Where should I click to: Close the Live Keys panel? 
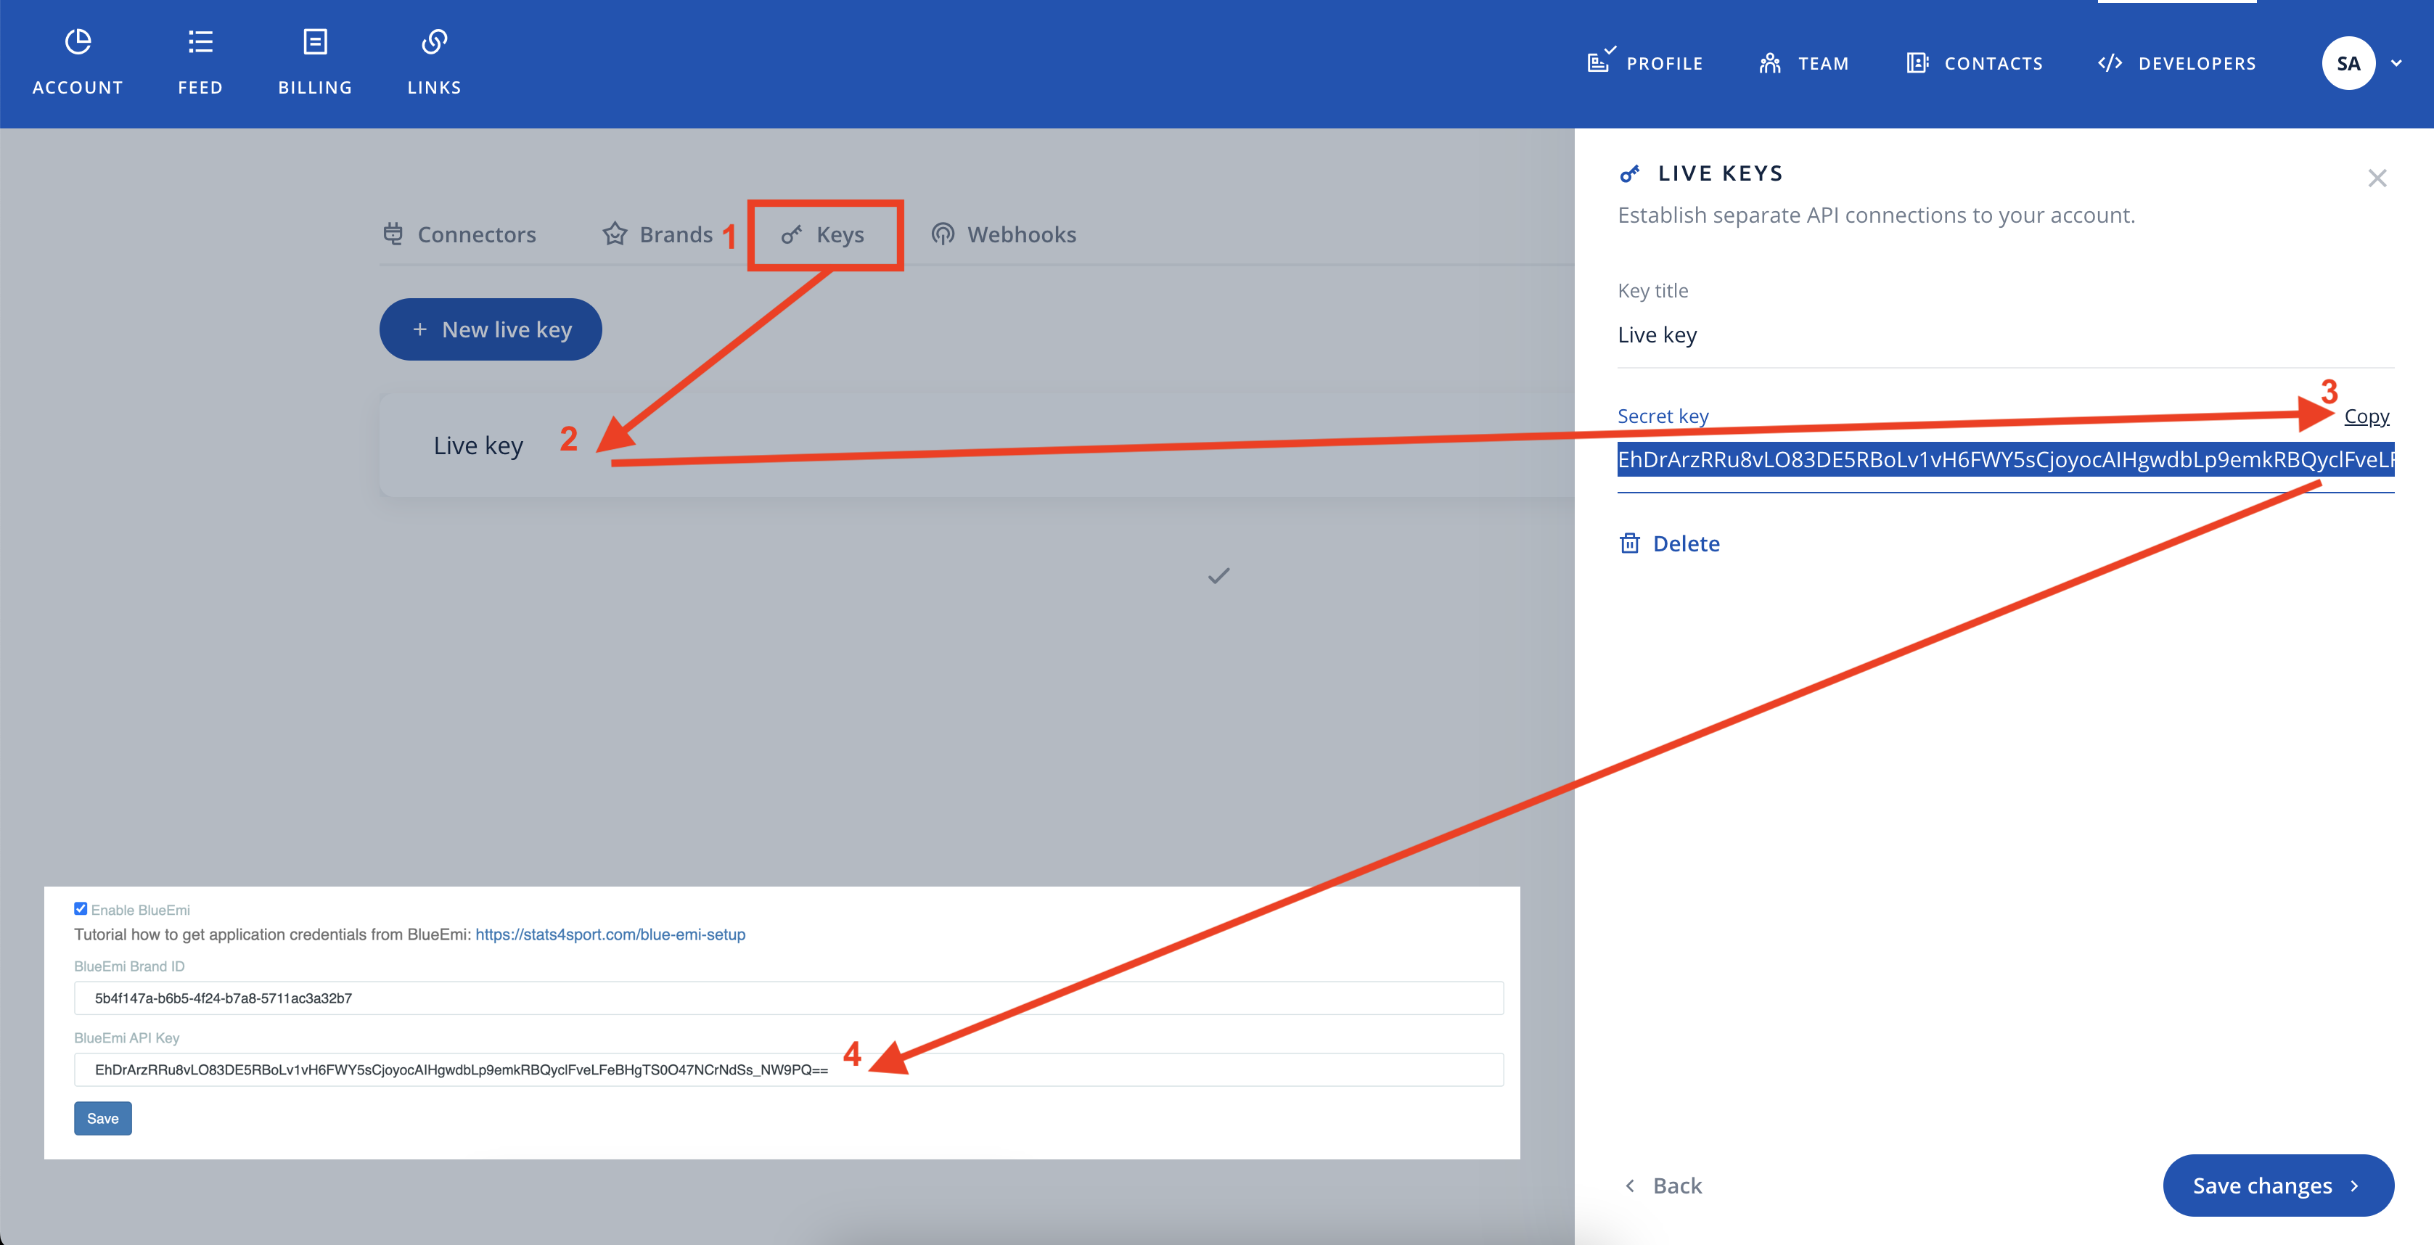click(2377, 178)
